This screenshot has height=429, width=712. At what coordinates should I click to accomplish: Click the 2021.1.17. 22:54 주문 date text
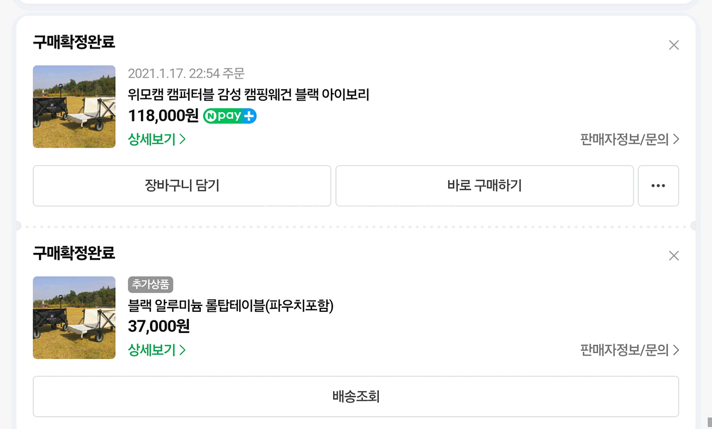pos(186,73)
